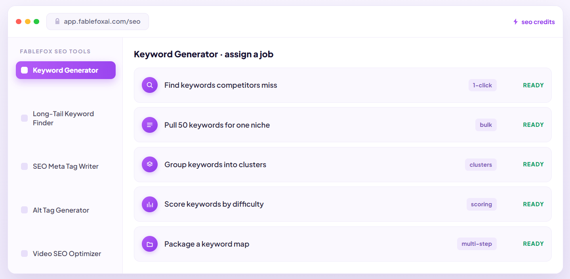Viewport: 570px width, 279px height.
Task: Click the yellow window minimize dot
Action: tap(28, 21)
